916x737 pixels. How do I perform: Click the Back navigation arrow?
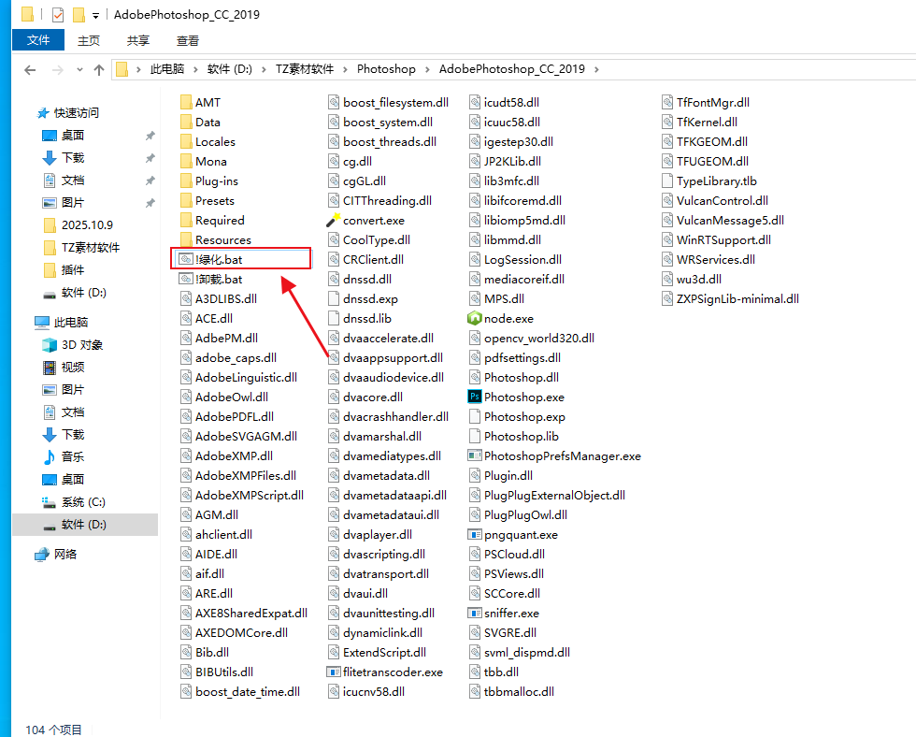pos(30,70)
